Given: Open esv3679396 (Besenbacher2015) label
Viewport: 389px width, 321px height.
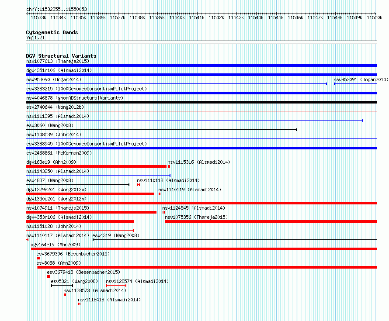Looking at the screenshot, I should [73, 254].
